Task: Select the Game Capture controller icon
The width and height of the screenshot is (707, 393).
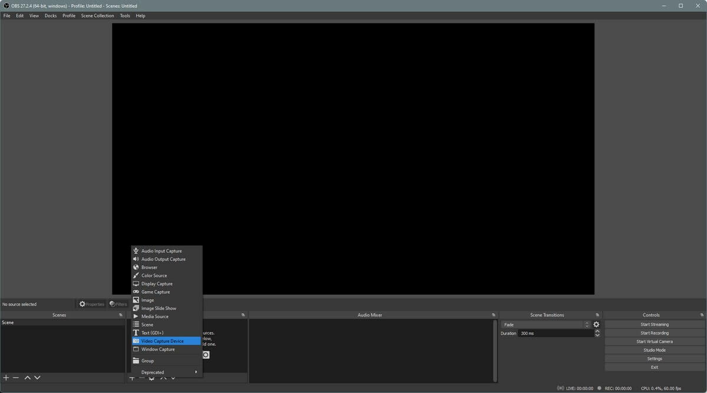Action: 136,292
